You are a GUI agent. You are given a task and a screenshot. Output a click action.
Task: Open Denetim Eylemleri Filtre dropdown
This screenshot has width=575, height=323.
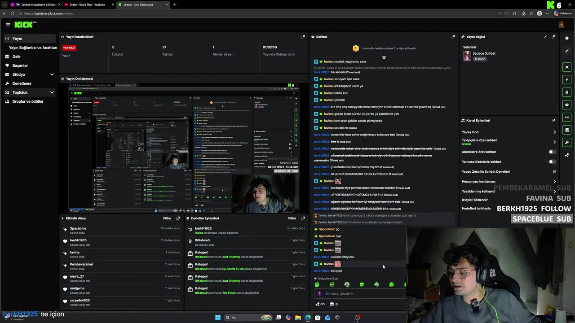pos(292,218)
